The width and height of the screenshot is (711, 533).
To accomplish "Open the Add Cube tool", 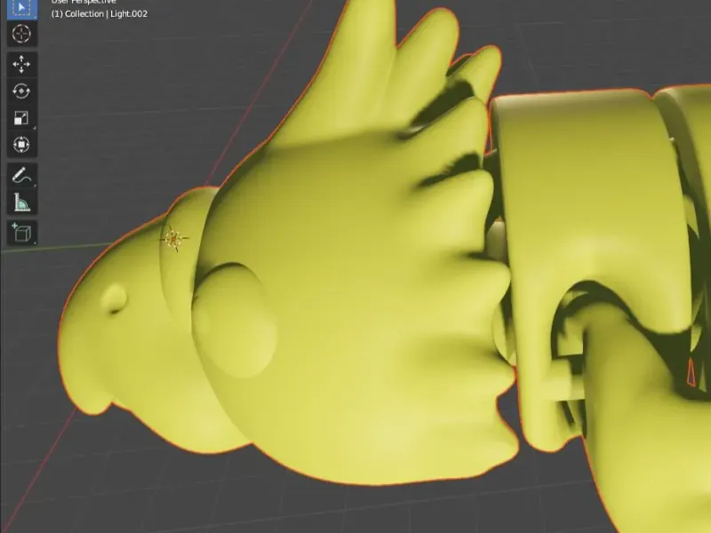I will point(21,233).
